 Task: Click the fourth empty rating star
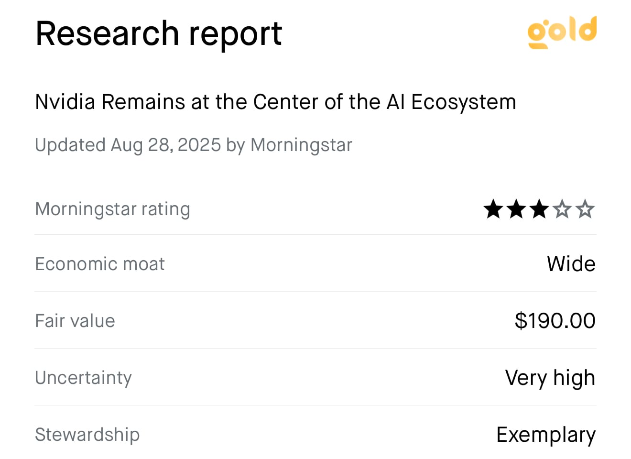[562, 209]
